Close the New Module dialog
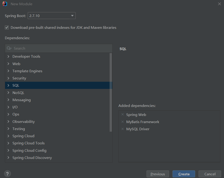This screenshot has width=224, height=178. click(219, 4)
